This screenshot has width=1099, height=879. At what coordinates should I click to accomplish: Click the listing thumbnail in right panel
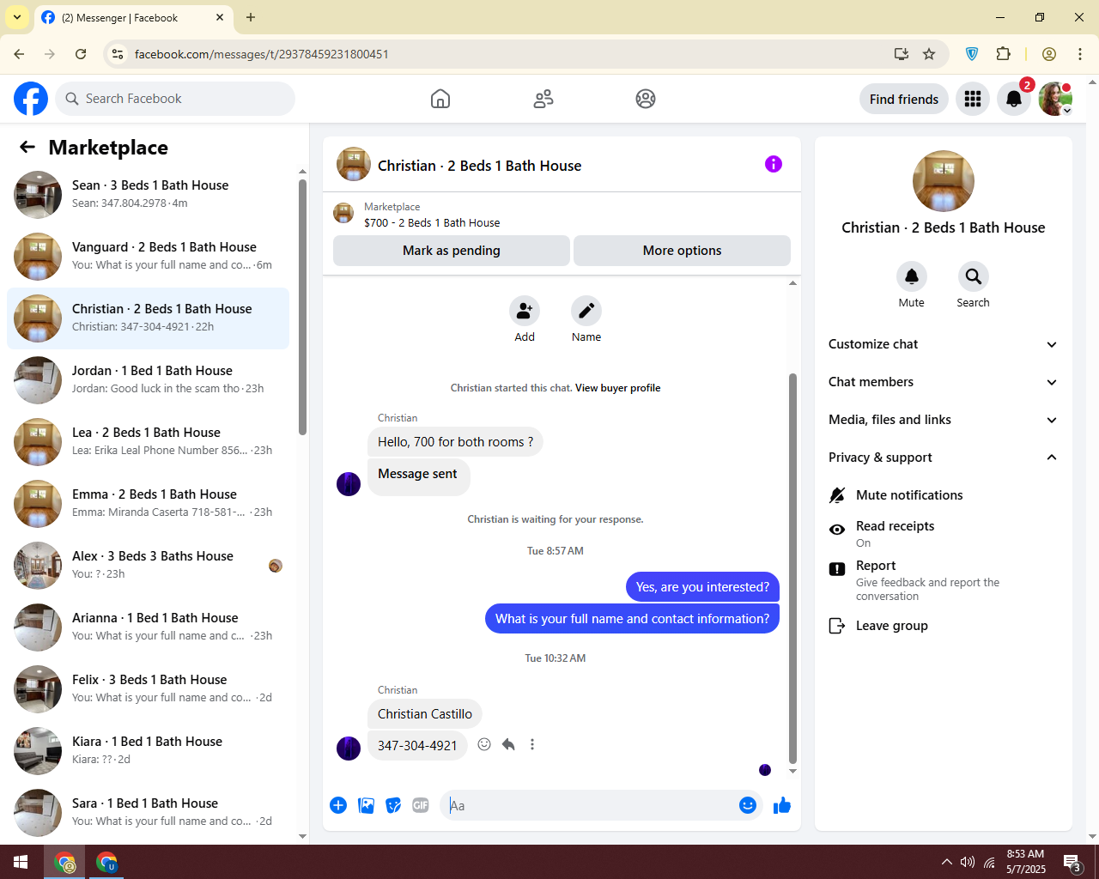click(x=944, y=181)
